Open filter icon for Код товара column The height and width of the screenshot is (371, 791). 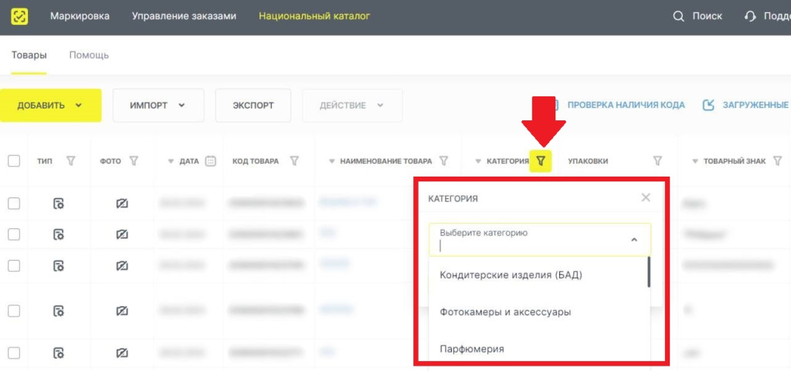(x=294, y=161)
